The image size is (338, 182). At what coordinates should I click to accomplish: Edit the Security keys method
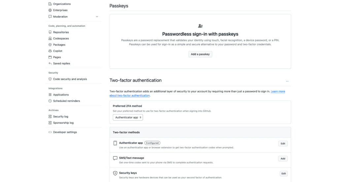pos(284,173)
